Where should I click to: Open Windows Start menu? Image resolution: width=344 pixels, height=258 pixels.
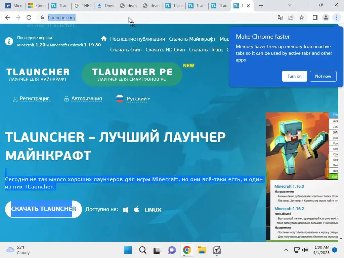128,250
